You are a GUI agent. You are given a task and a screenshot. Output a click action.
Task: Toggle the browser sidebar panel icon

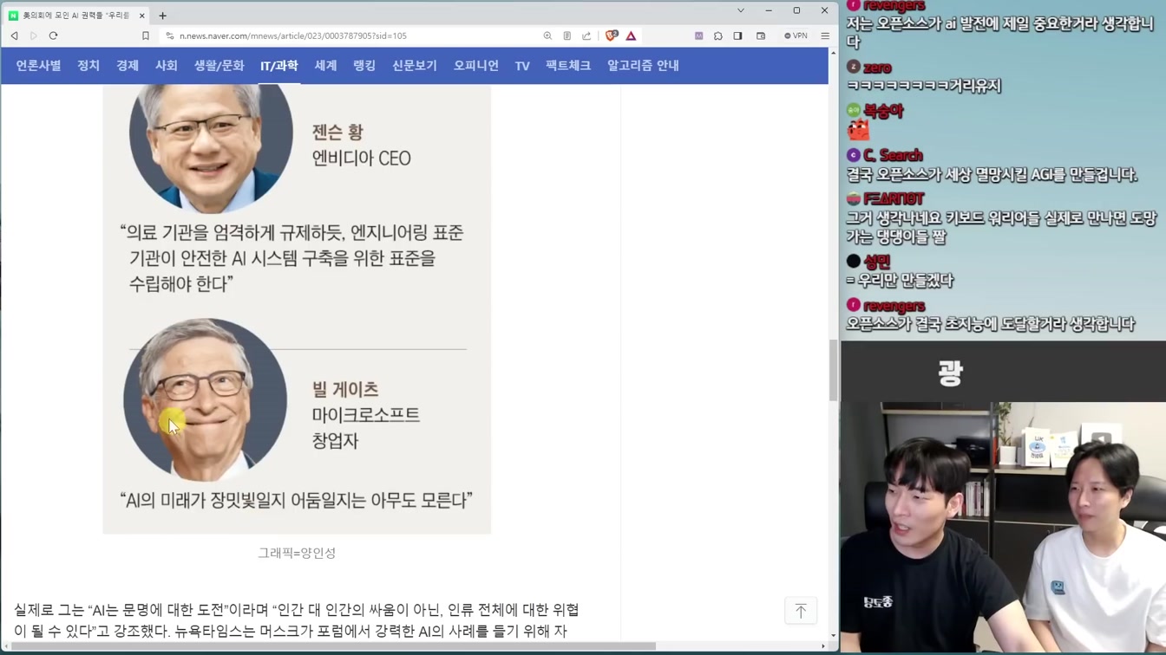coord(737,36)
